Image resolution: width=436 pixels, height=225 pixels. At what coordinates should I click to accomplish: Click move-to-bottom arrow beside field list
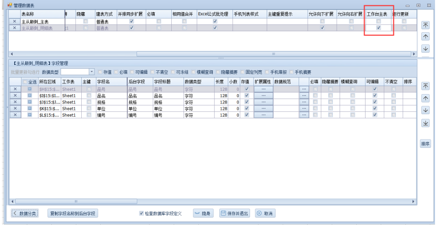425,123
